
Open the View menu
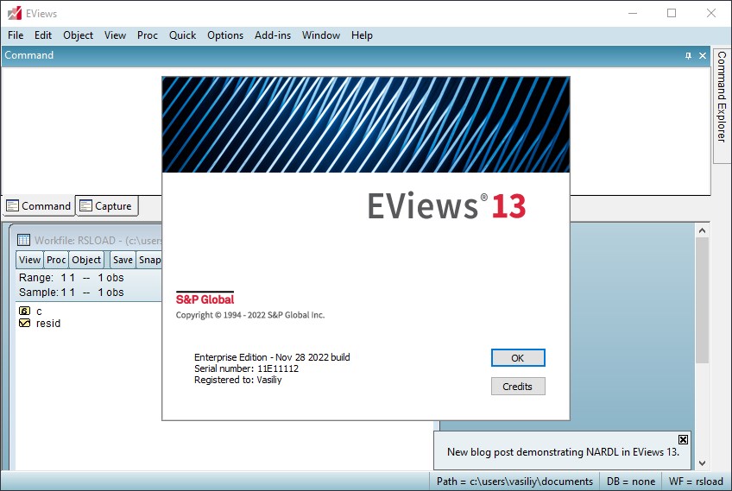[x=115, y=35]
